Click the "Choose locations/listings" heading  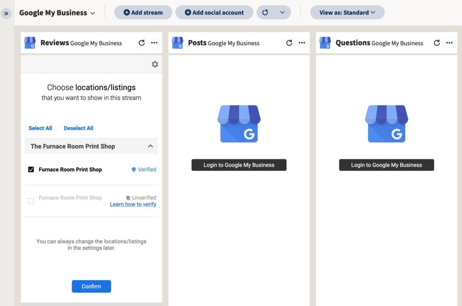coord(91,87)
